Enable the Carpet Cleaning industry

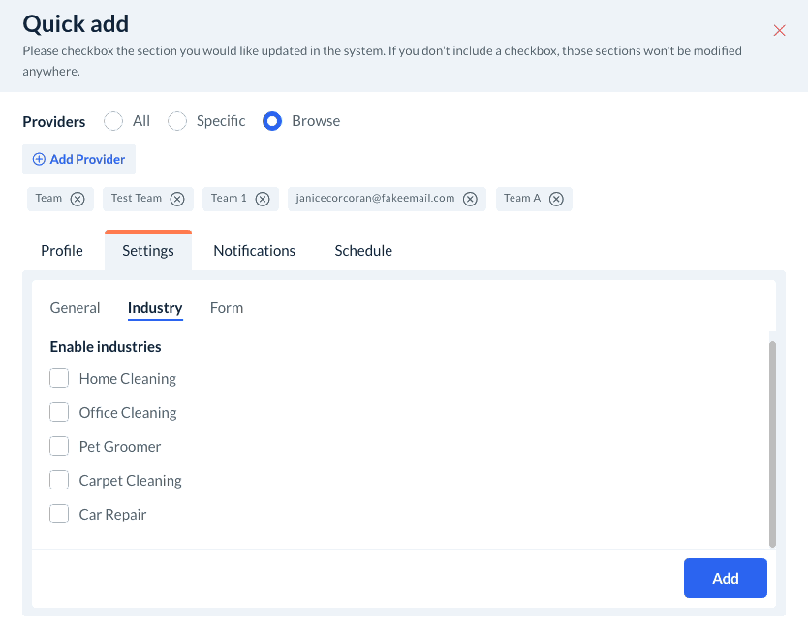59,480
